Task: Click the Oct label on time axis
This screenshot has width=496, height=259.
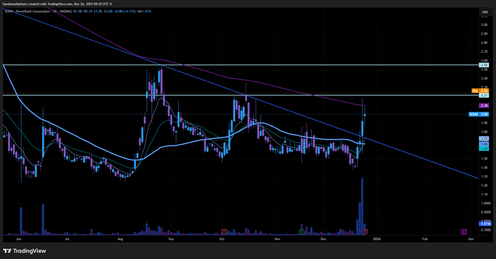Action: coord(222,239)
